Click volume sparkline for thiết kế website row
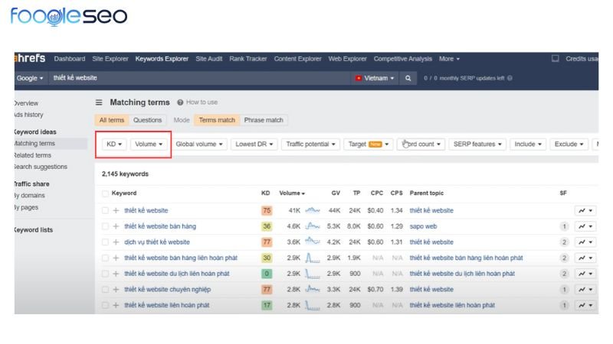Image resolution: width=613 pixels, height=344 pixels. [313, 210]
